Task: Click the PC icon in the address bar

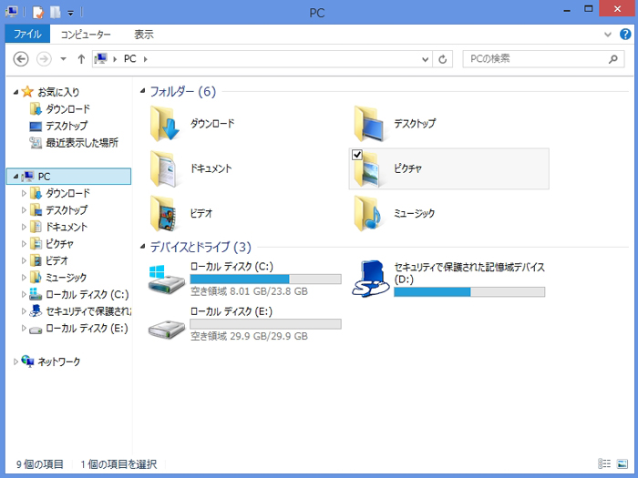Action: click(100, 59)
